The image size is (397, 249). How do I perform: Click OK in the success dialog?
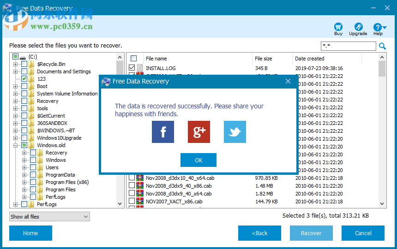(198, 160)
